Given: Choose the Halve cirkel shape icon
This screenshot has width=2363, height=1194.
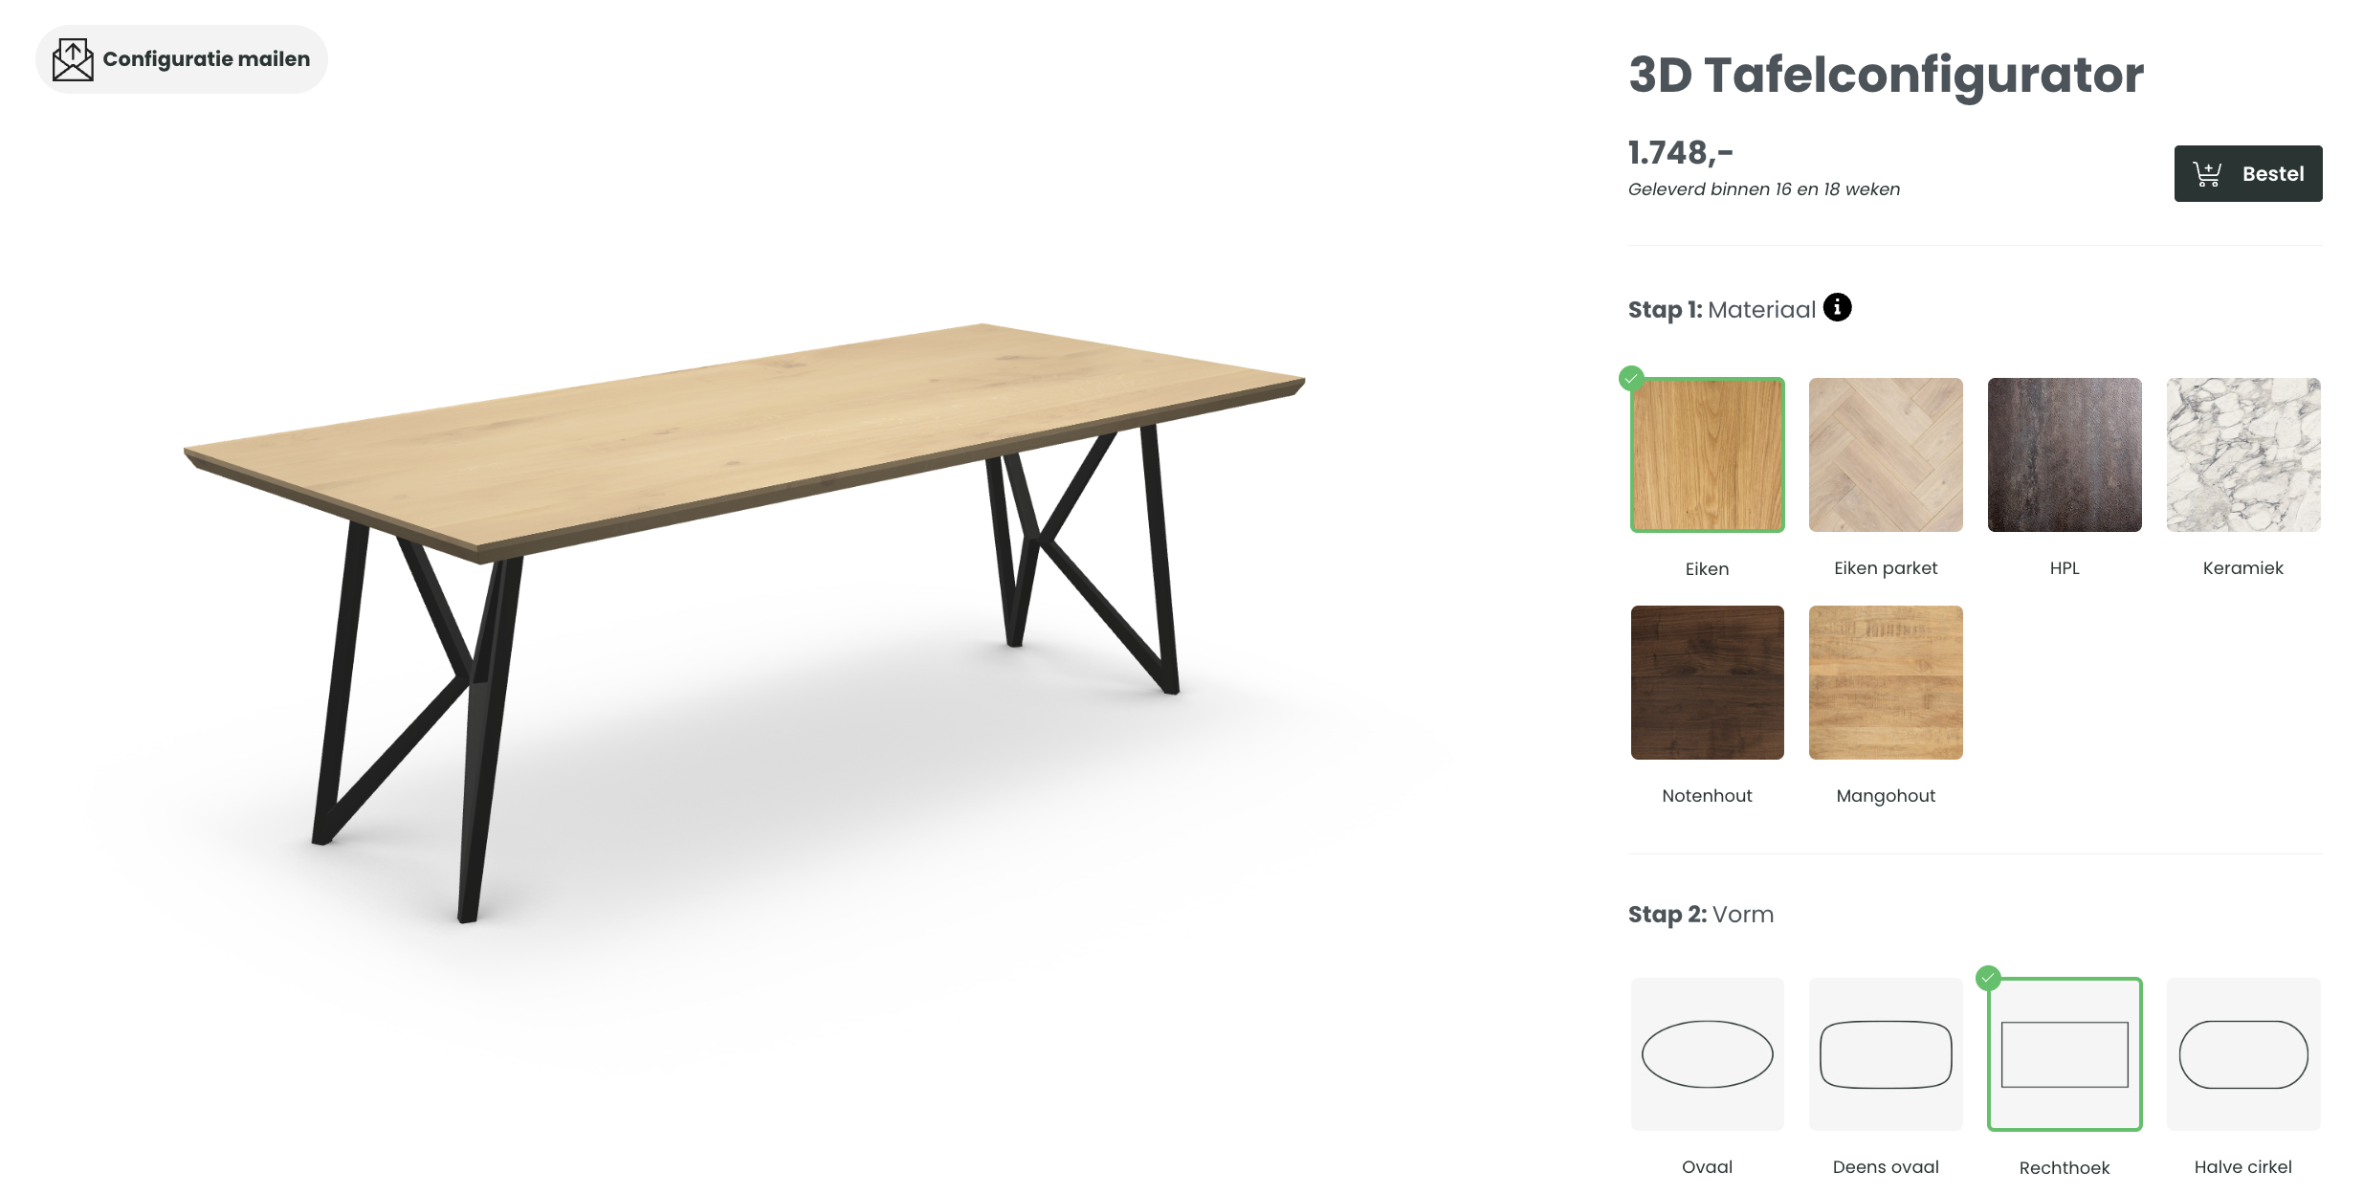Looking at the screenshot, I should click(x=2243, y=1053).
